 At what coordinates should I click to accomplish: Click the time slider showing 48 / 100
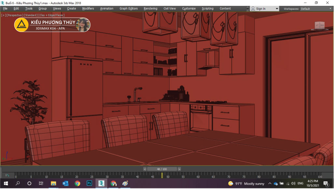tap(162, 169)
